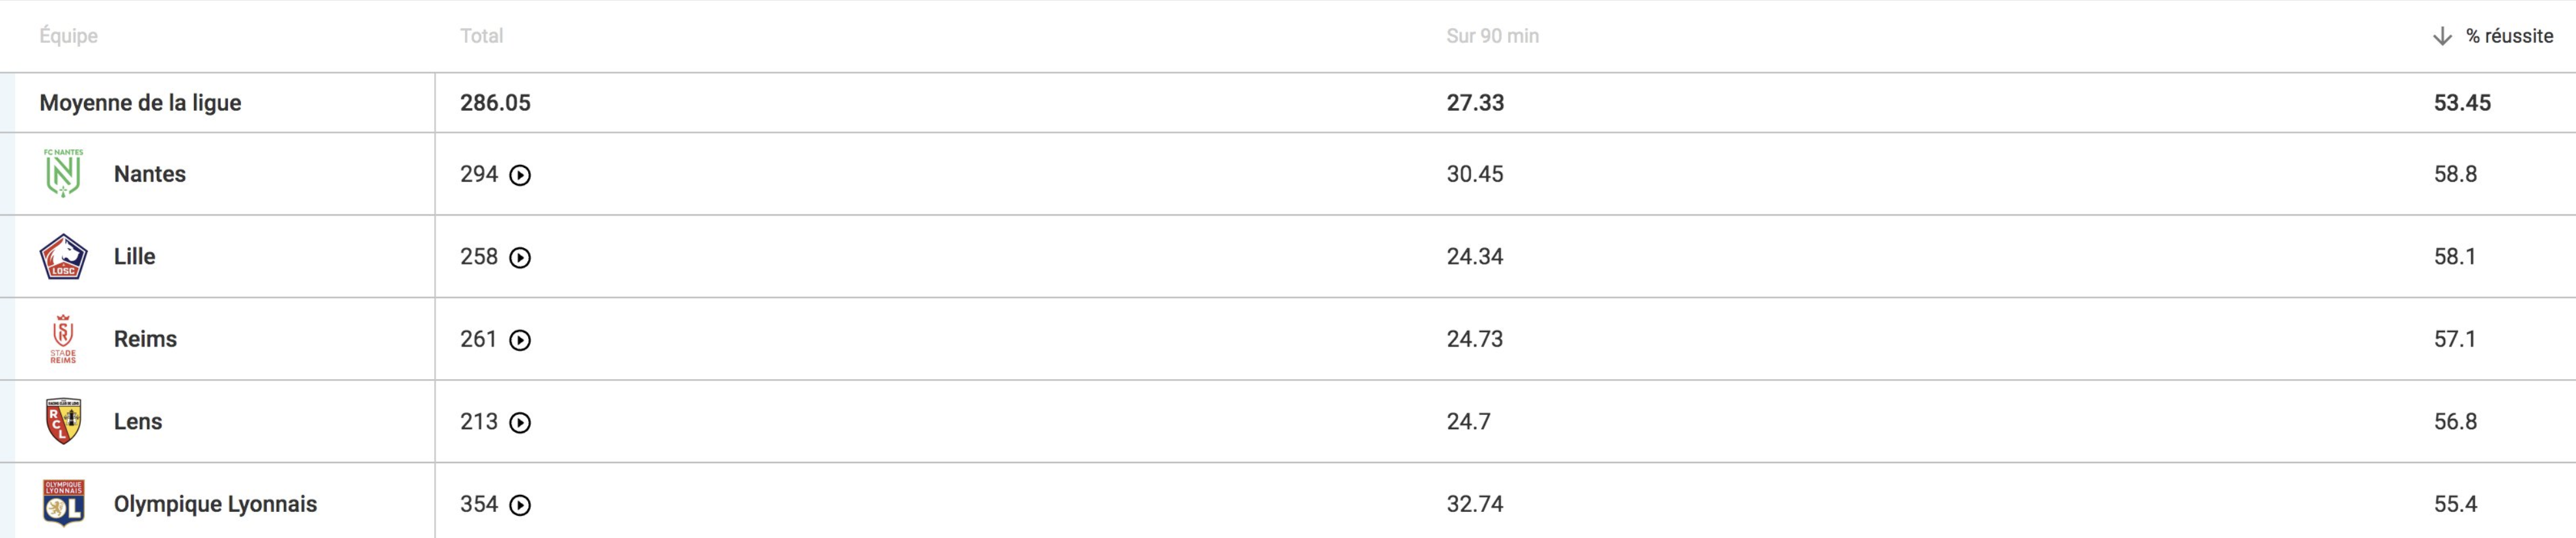Click the FC Nantes club logo
The image size is (2576, 538).
click(x=63, y=173)
